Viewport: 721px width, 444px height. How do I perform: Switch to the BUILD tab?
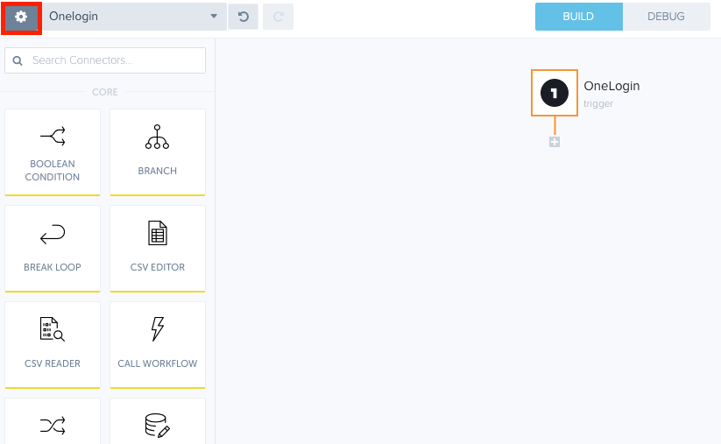click(578, 17)
